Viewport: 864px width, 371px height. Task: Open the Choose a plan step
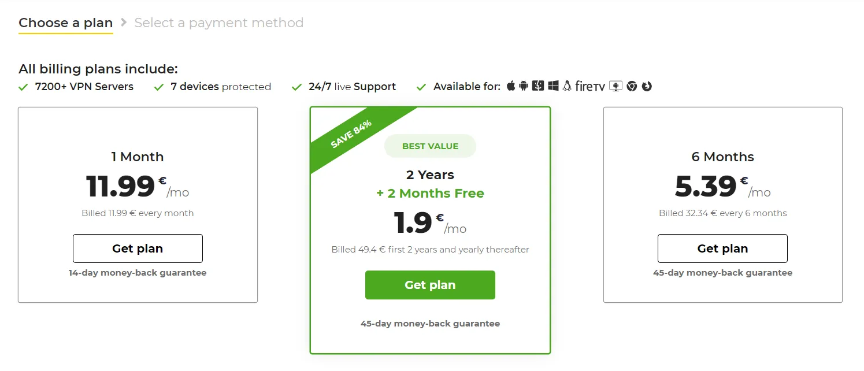click(x=65, y=23)
